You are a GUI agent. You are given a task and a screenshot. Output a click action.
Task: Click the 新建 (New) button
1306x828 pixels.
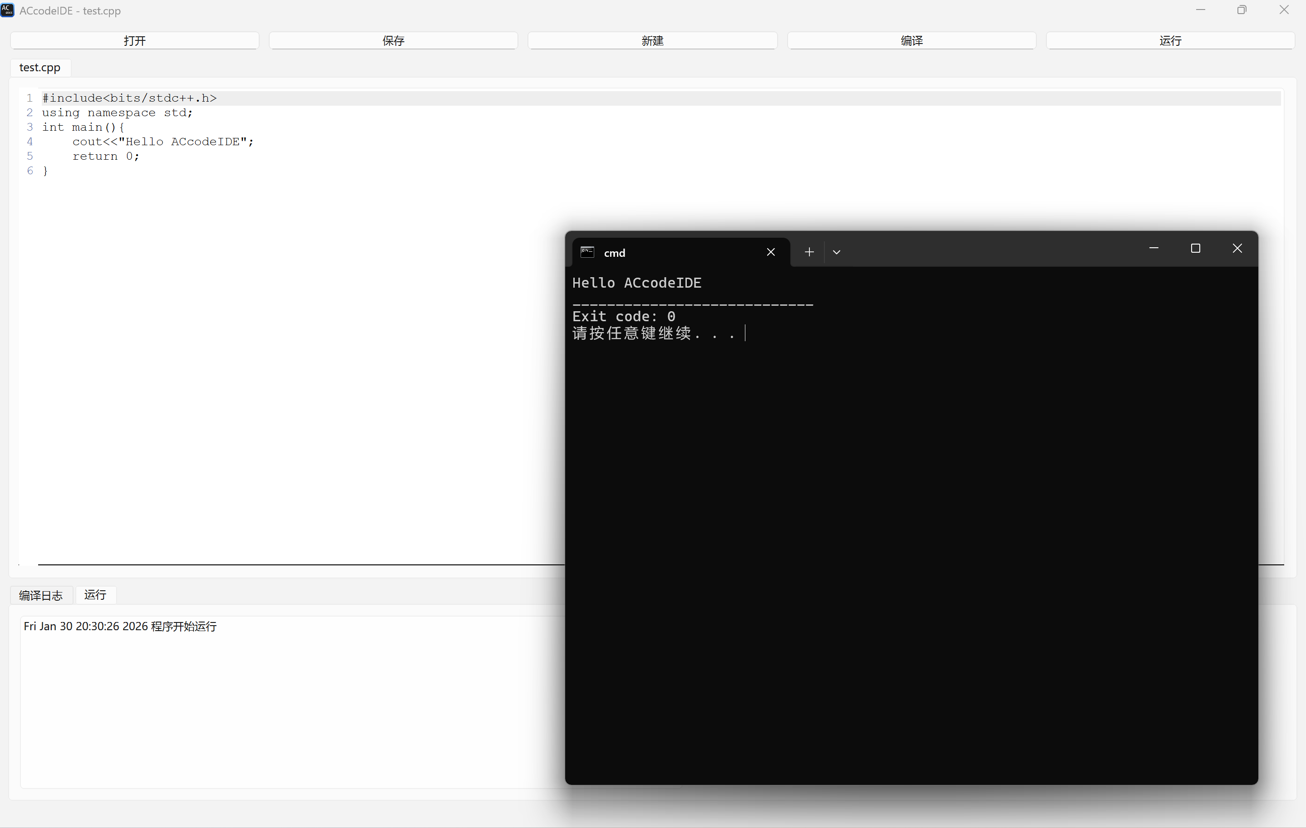(x=652, y=41)
